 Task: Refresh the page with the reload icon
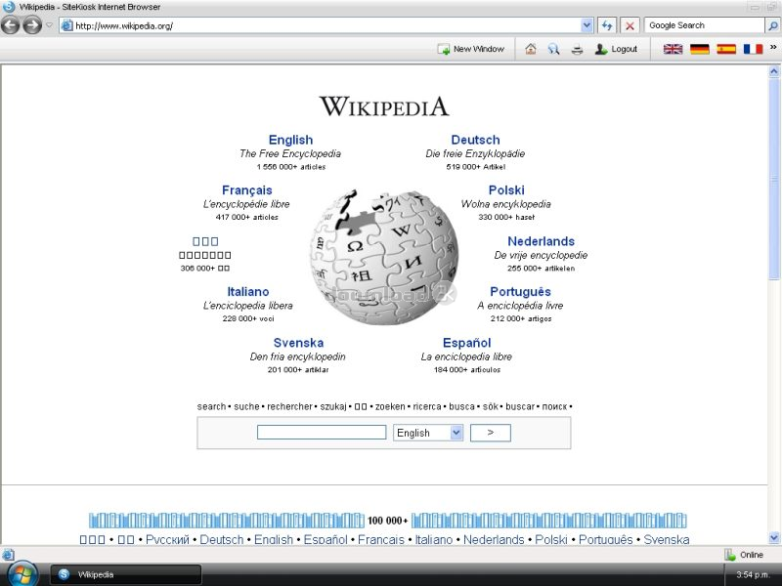(607, 25)
